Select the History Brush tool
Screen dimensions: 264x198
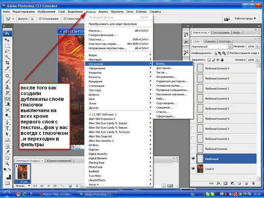7,93
